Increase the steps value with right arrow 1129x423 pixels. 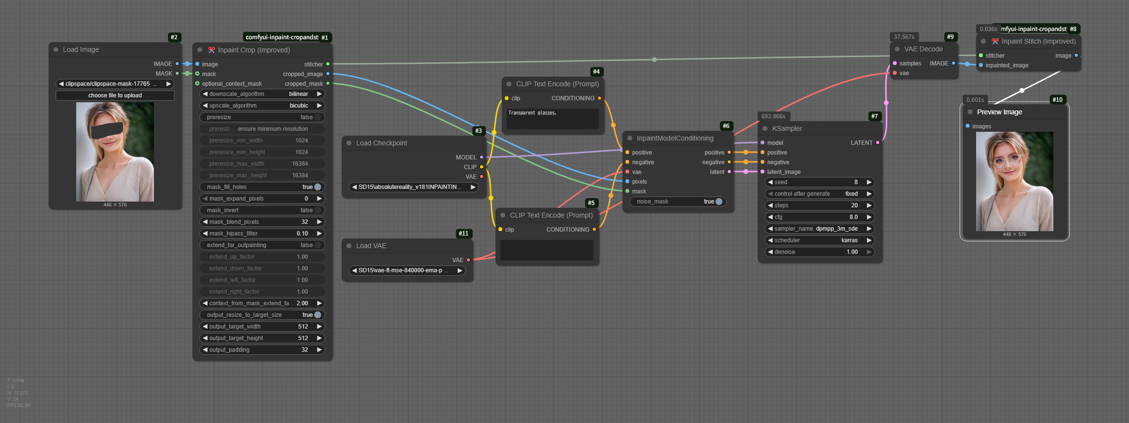(869, 205)
